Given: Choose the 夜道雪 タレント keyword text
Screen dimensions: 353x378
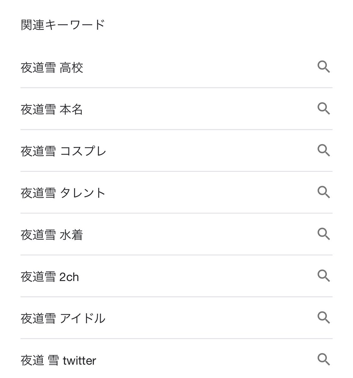Looking at the screenshot, I should [63, 193].
